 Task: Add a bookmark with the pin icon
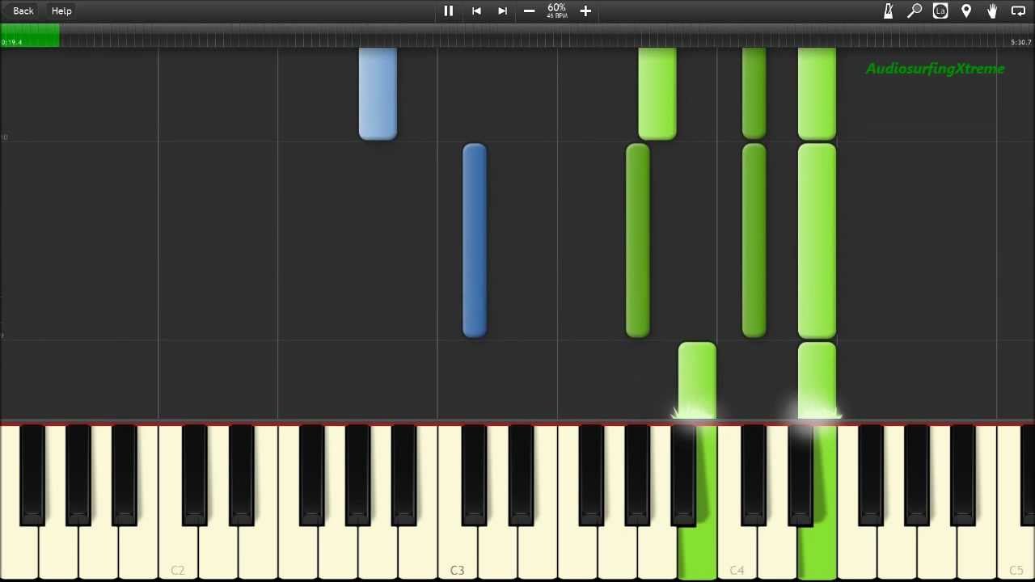pos(966,11)
